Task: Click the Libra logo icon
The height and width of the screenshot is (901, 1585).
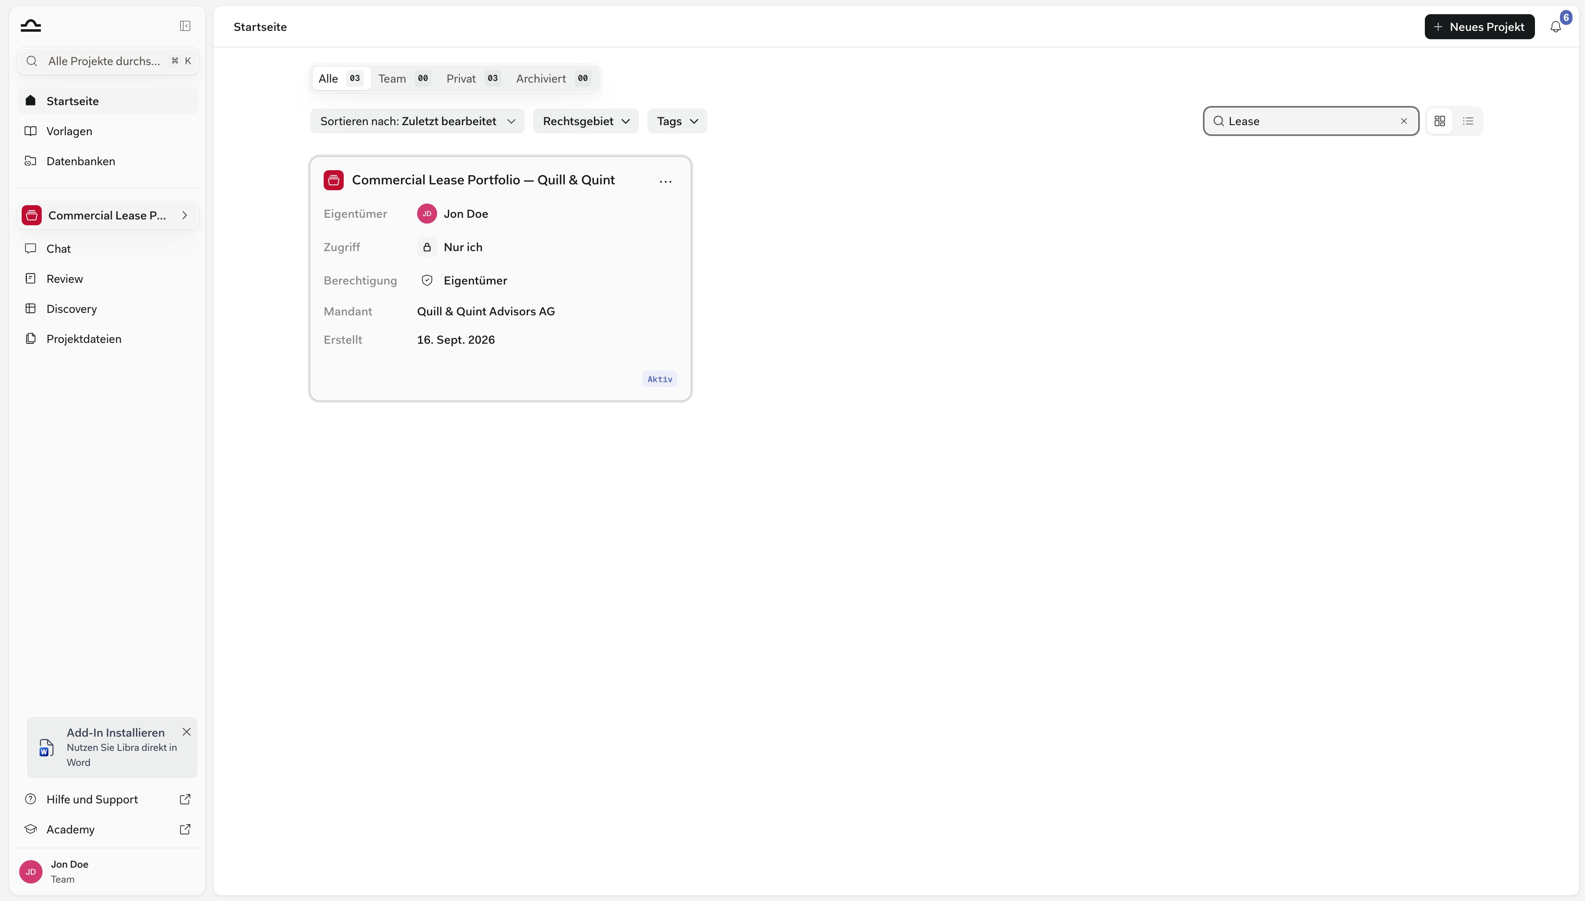Action: (30, 25)
